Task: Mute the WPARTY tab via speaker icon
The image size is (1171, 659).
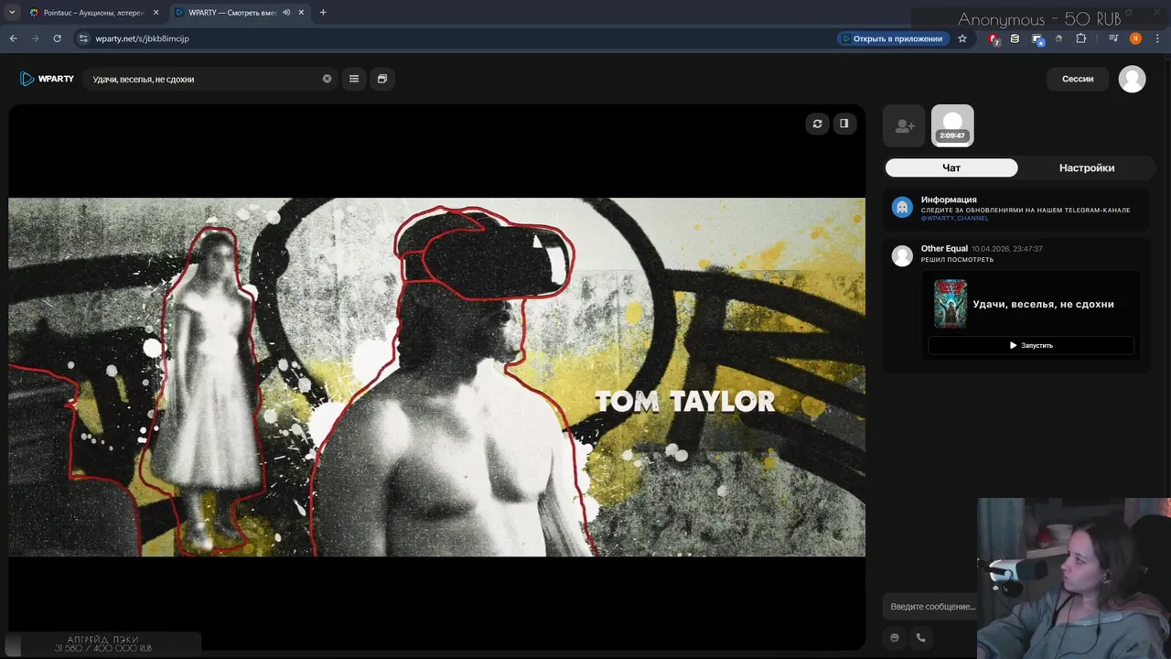Action: (x=286, y=13)
